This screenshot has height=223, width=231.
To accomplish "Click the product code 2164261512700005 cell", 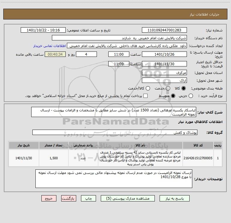I will point(198,158).
